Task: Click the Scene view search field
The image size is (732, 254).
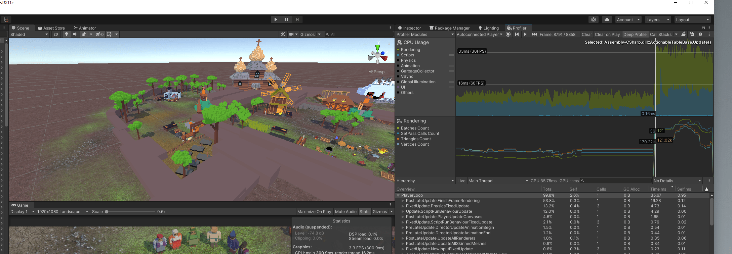Action: pos(360,34)
